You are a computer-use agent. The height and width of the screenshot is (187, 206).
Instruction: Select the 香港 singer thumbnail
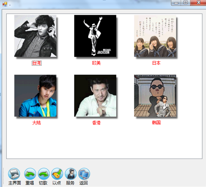(x=95, y=96)
